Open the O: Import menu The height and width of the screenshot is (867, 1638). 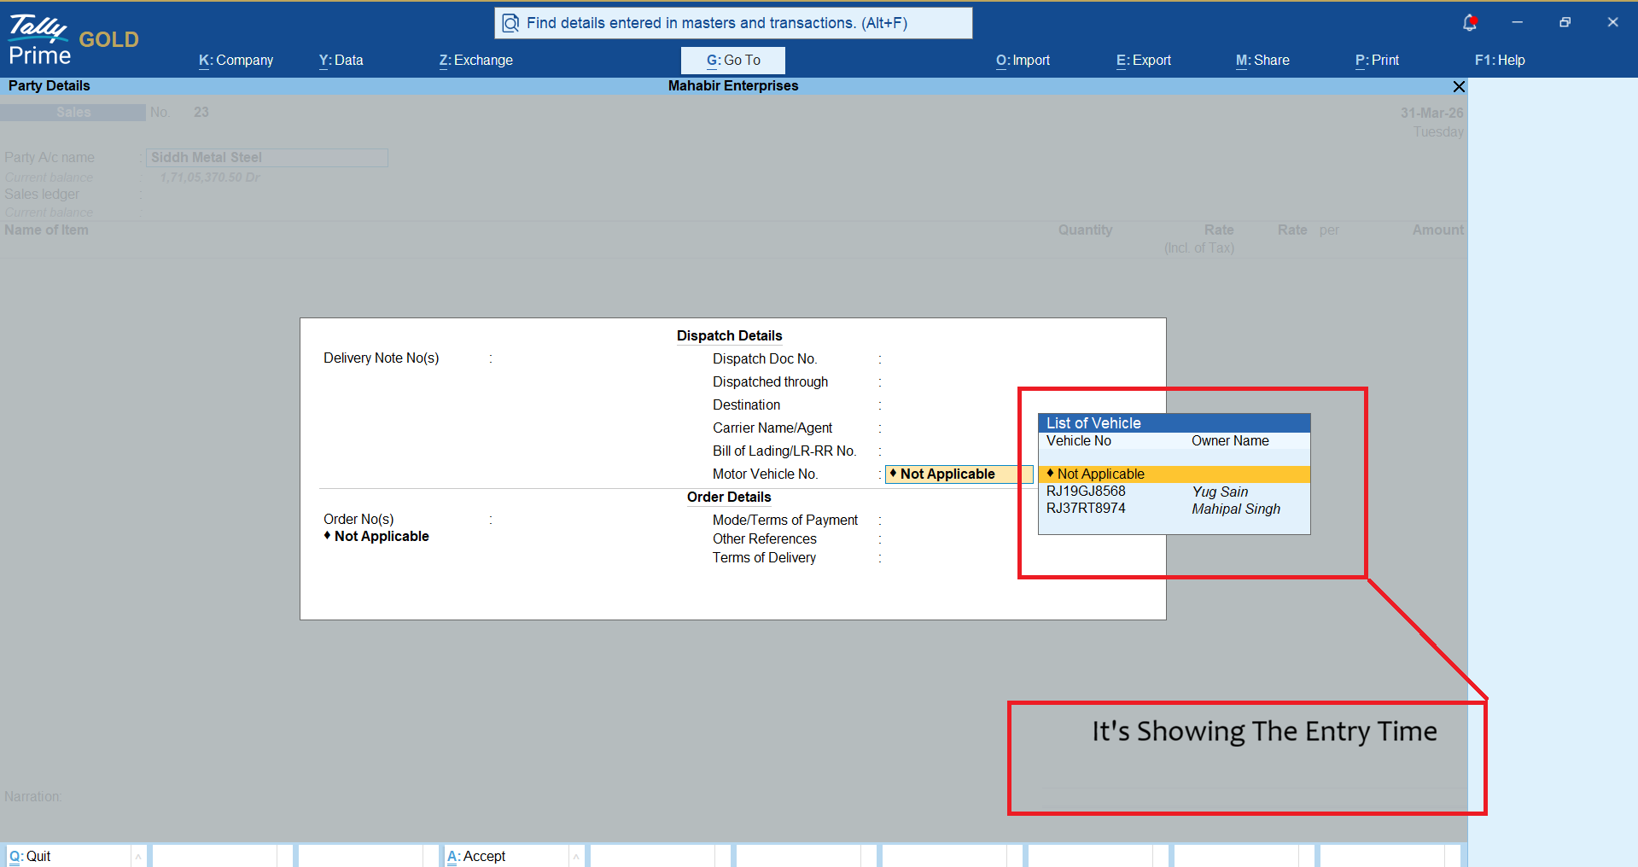(1023, 61)
